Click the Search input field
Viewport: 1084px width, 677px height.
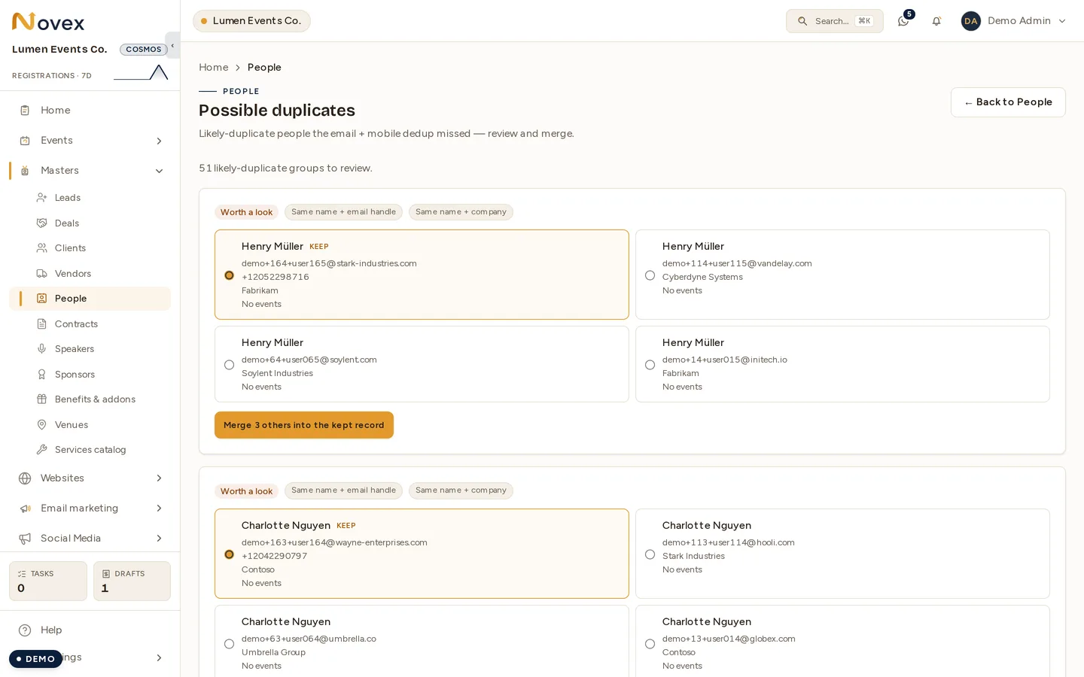point(835,21)
